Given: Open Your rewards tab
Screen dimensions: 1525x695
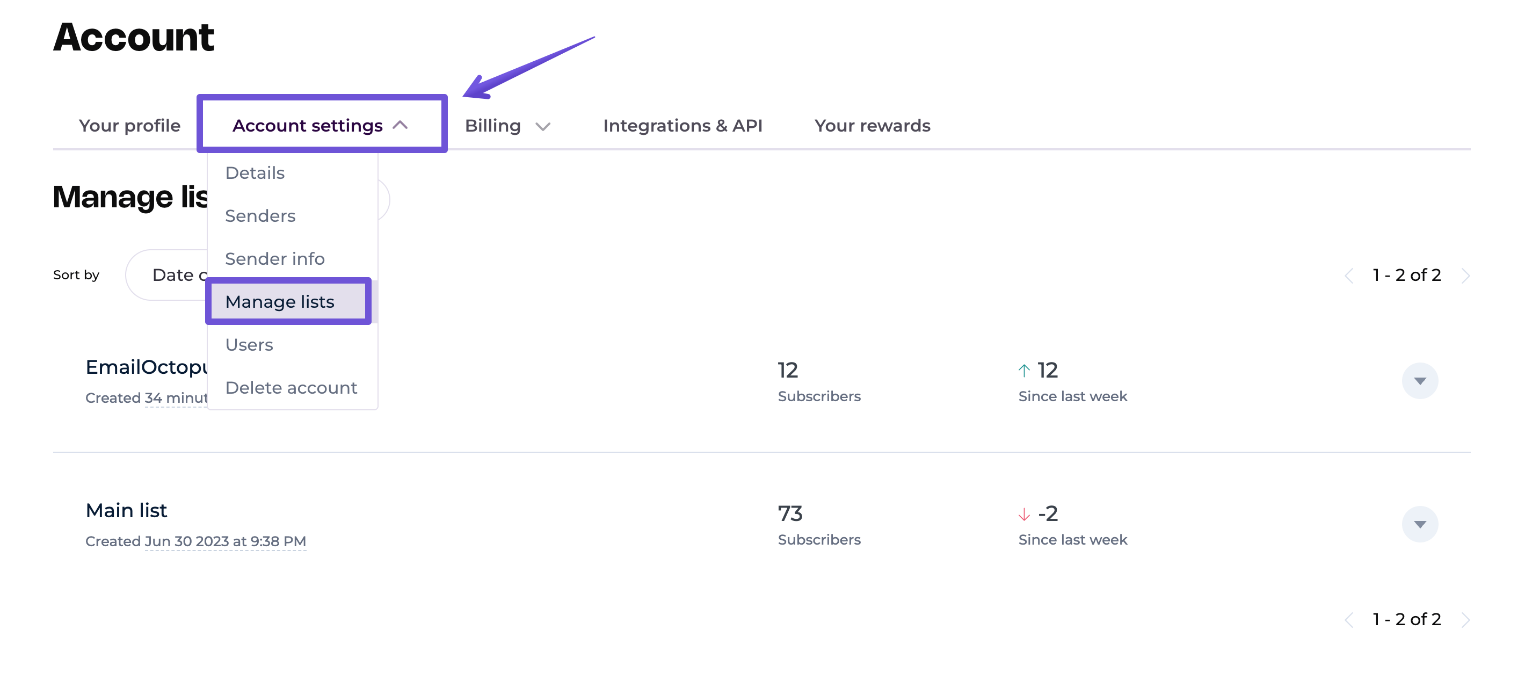Looking at the screenshot, I should pyautogui.click(x=872, y=126).
